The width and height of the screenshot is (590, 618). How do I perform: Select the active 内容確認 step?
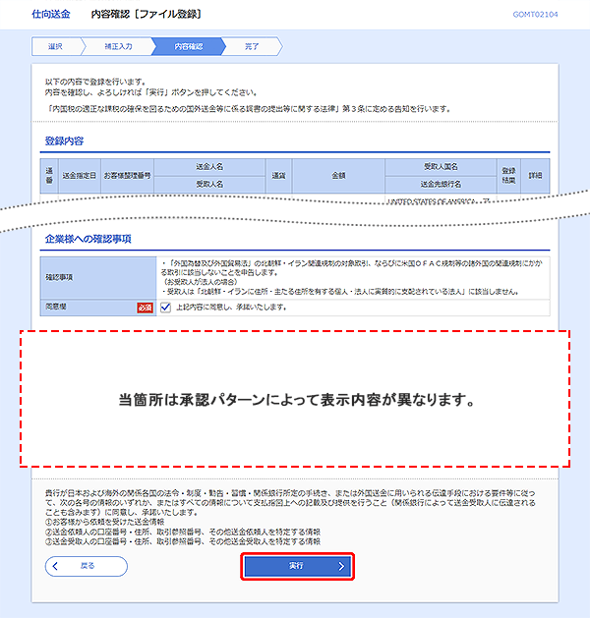coord(188,46)
